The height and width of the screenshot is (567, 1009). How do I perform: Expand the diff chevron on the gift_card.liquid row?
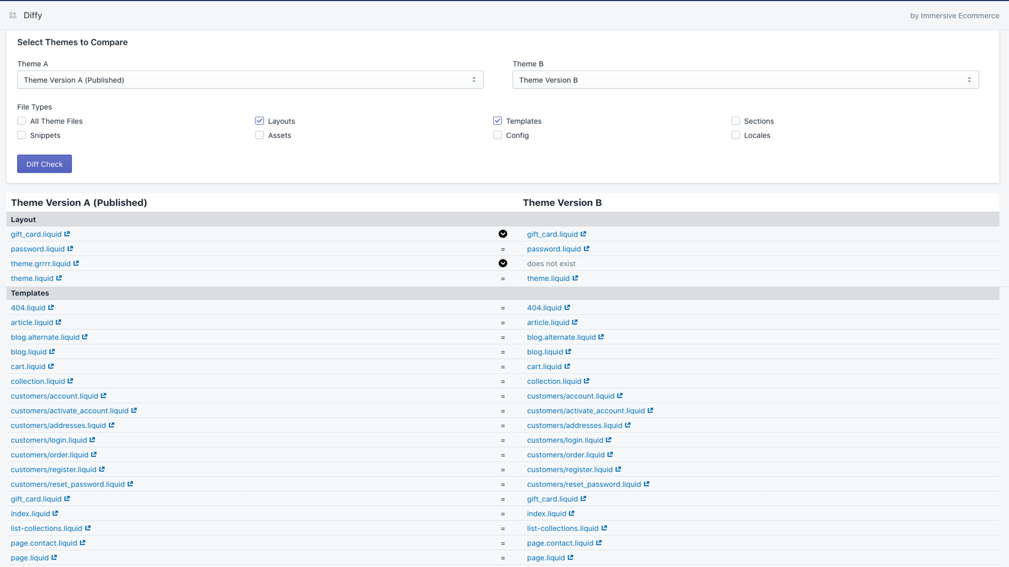tap(503, 234)
